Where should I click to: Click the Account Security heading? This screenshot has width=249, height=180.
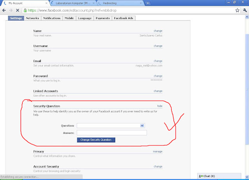(x=46, y=166)
